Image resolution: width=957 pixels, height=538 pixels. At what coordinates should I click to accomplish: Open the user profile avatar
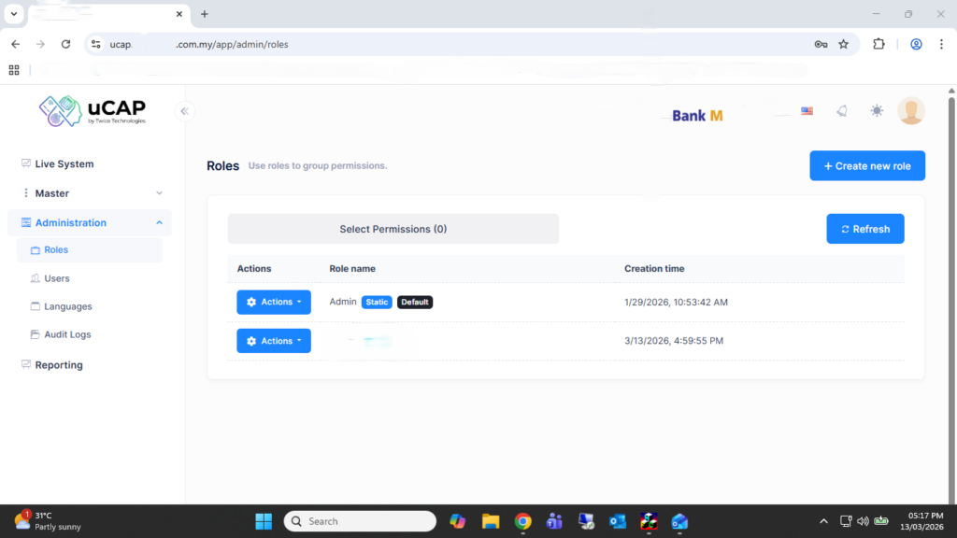[x=910, y=111]
